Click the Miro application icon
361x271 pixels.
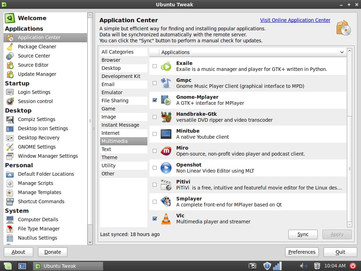coord(166,151)
